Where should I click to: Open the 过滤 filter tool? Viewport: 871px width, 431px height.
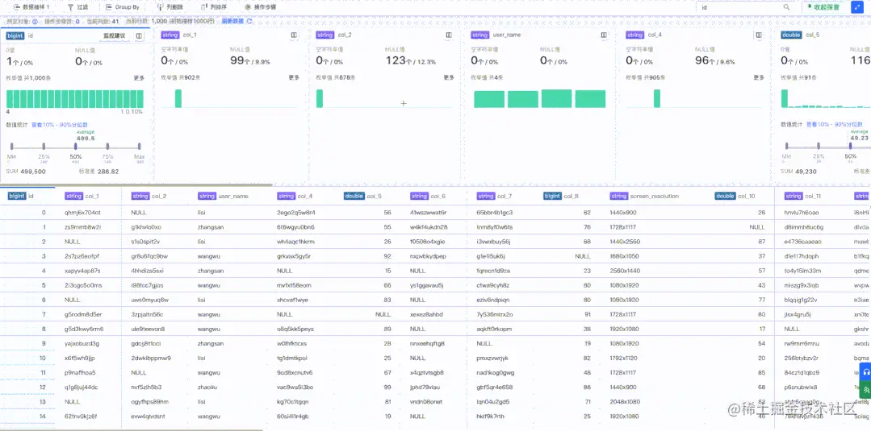click(x=77, y=7)
